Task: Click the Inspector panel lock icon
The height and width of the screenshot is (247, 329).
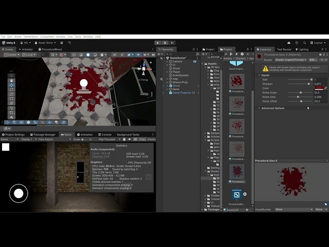Action: click(x=322, y=49)
